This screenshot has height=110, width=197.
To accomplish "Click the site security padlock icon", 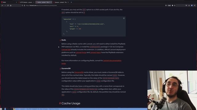I will click(x=24, y=5).
